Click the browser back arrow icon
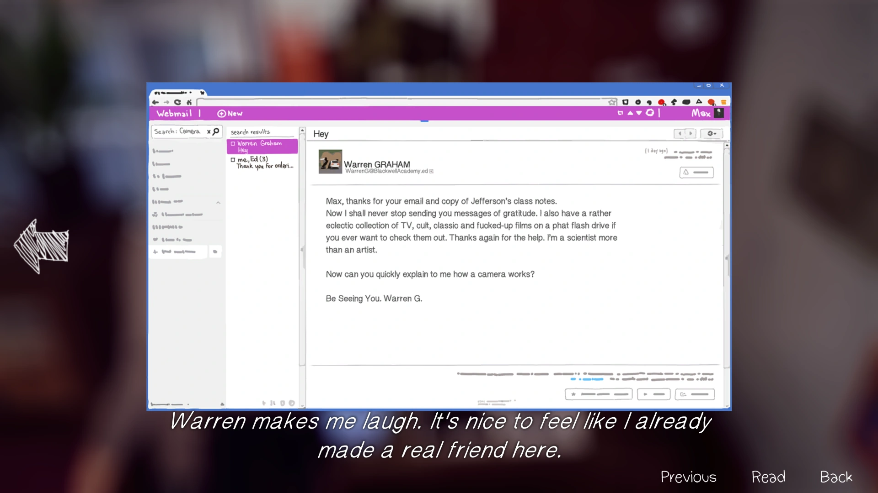 (x=155, y=102)
